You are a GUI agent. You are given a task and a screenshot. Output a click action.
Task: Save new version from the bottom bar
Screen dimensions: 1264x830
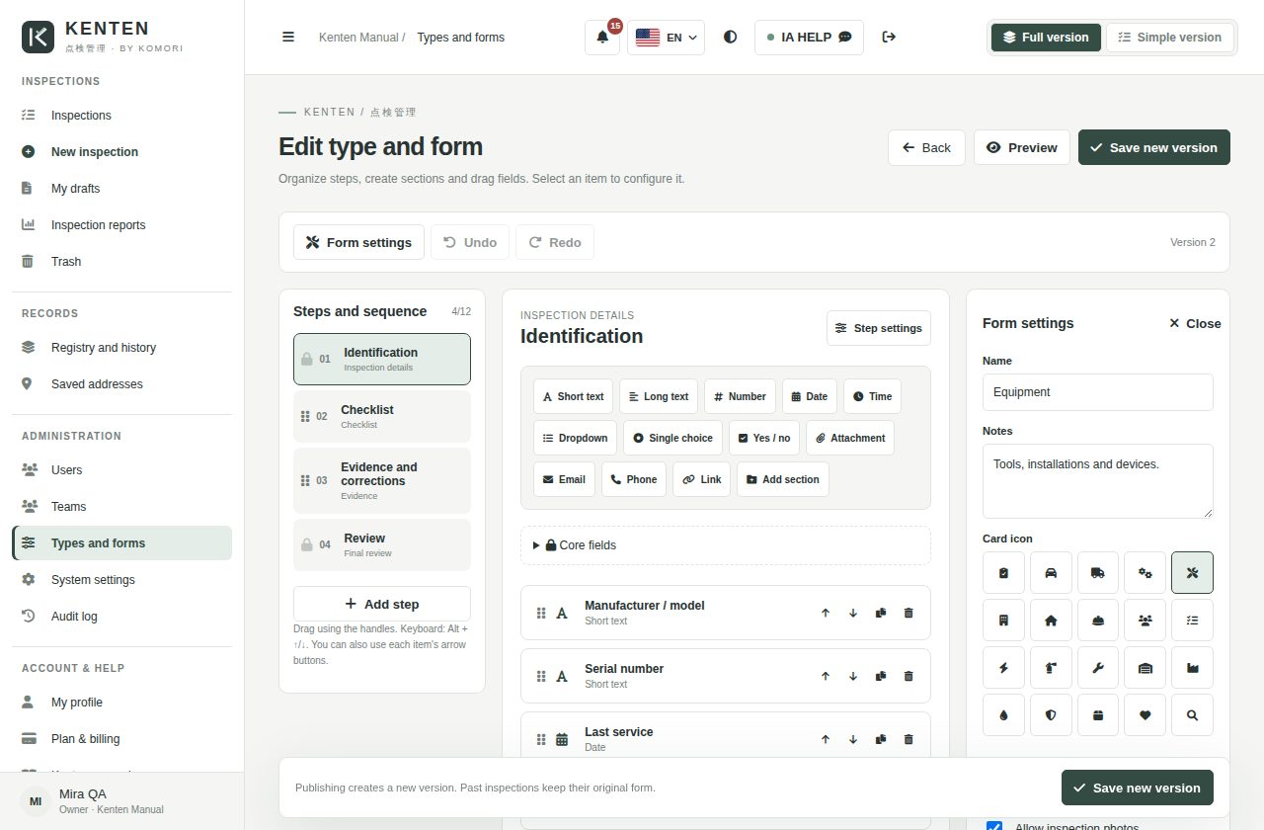point(1138,788)
